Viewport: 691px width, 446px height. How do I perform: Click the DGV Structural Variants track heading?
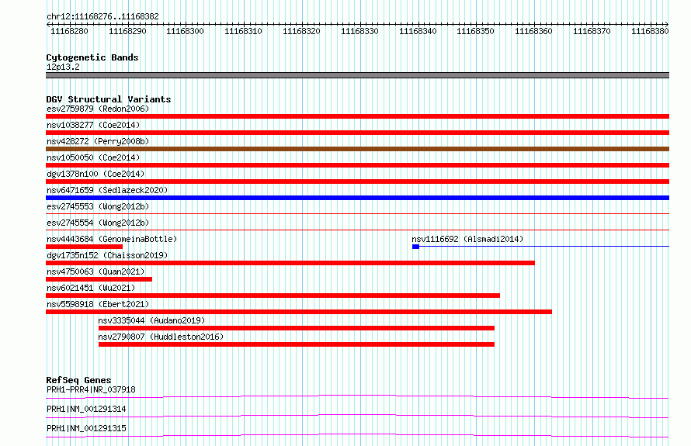click(x=109, y=99)
